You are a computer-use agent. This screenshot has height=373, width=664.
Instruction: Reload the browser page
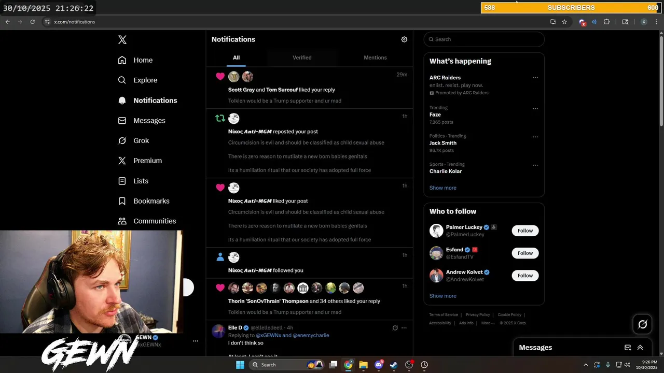coord(32,22)
